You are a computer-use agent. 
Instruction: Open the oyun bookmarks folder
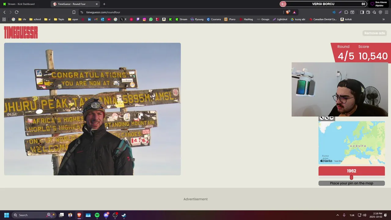pyautogui.click(x=73, y=19)
